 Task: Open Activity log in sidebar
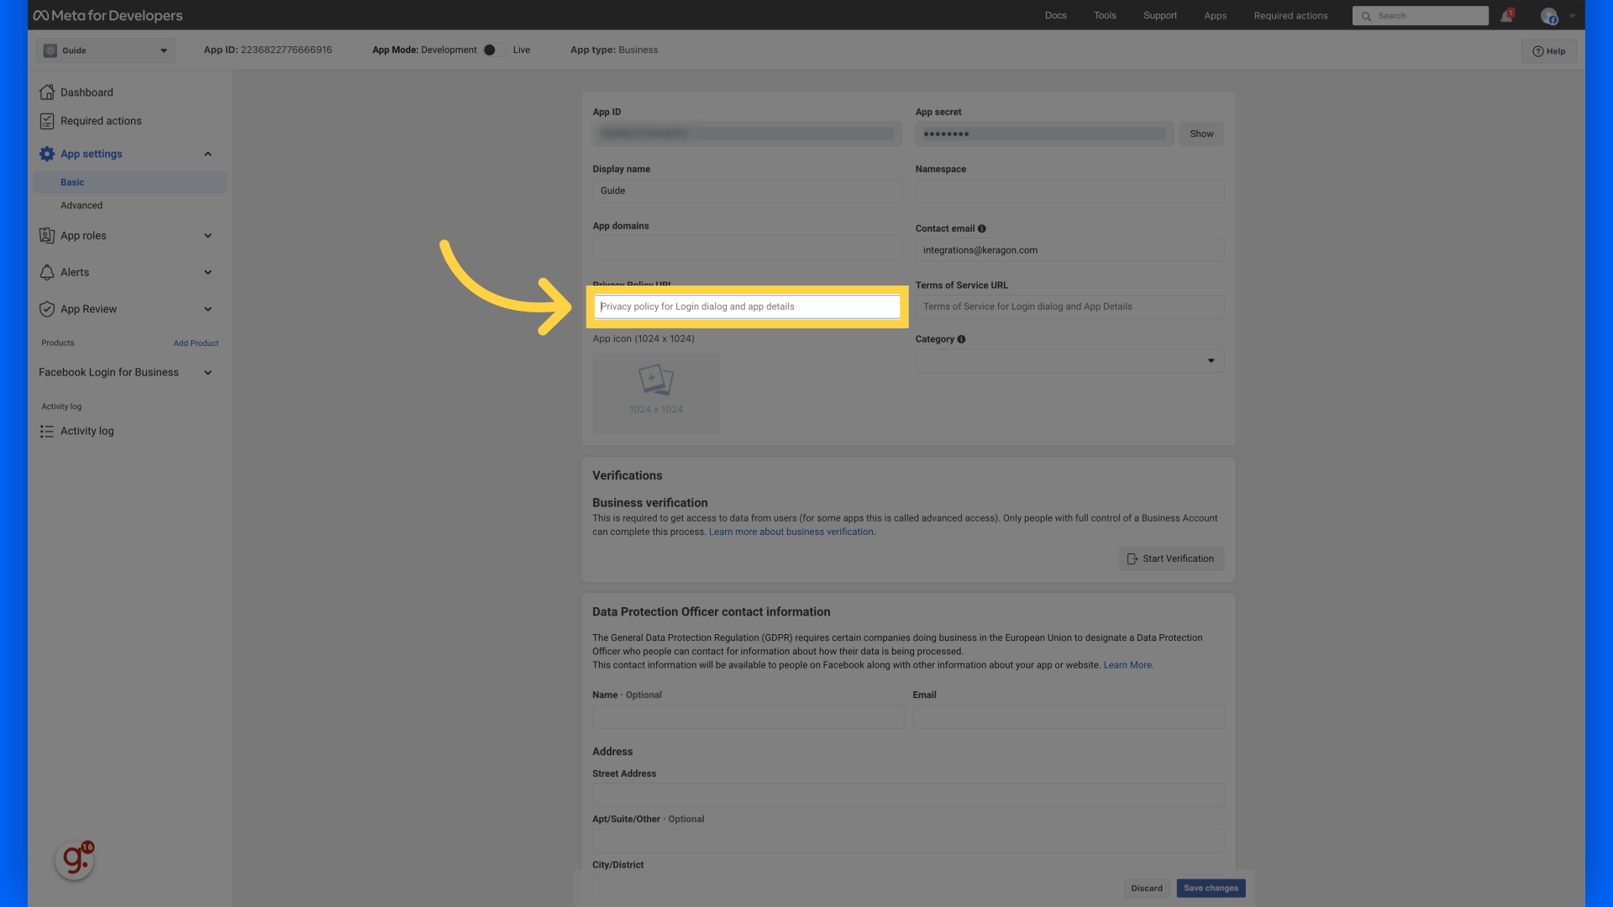[87, 431]
